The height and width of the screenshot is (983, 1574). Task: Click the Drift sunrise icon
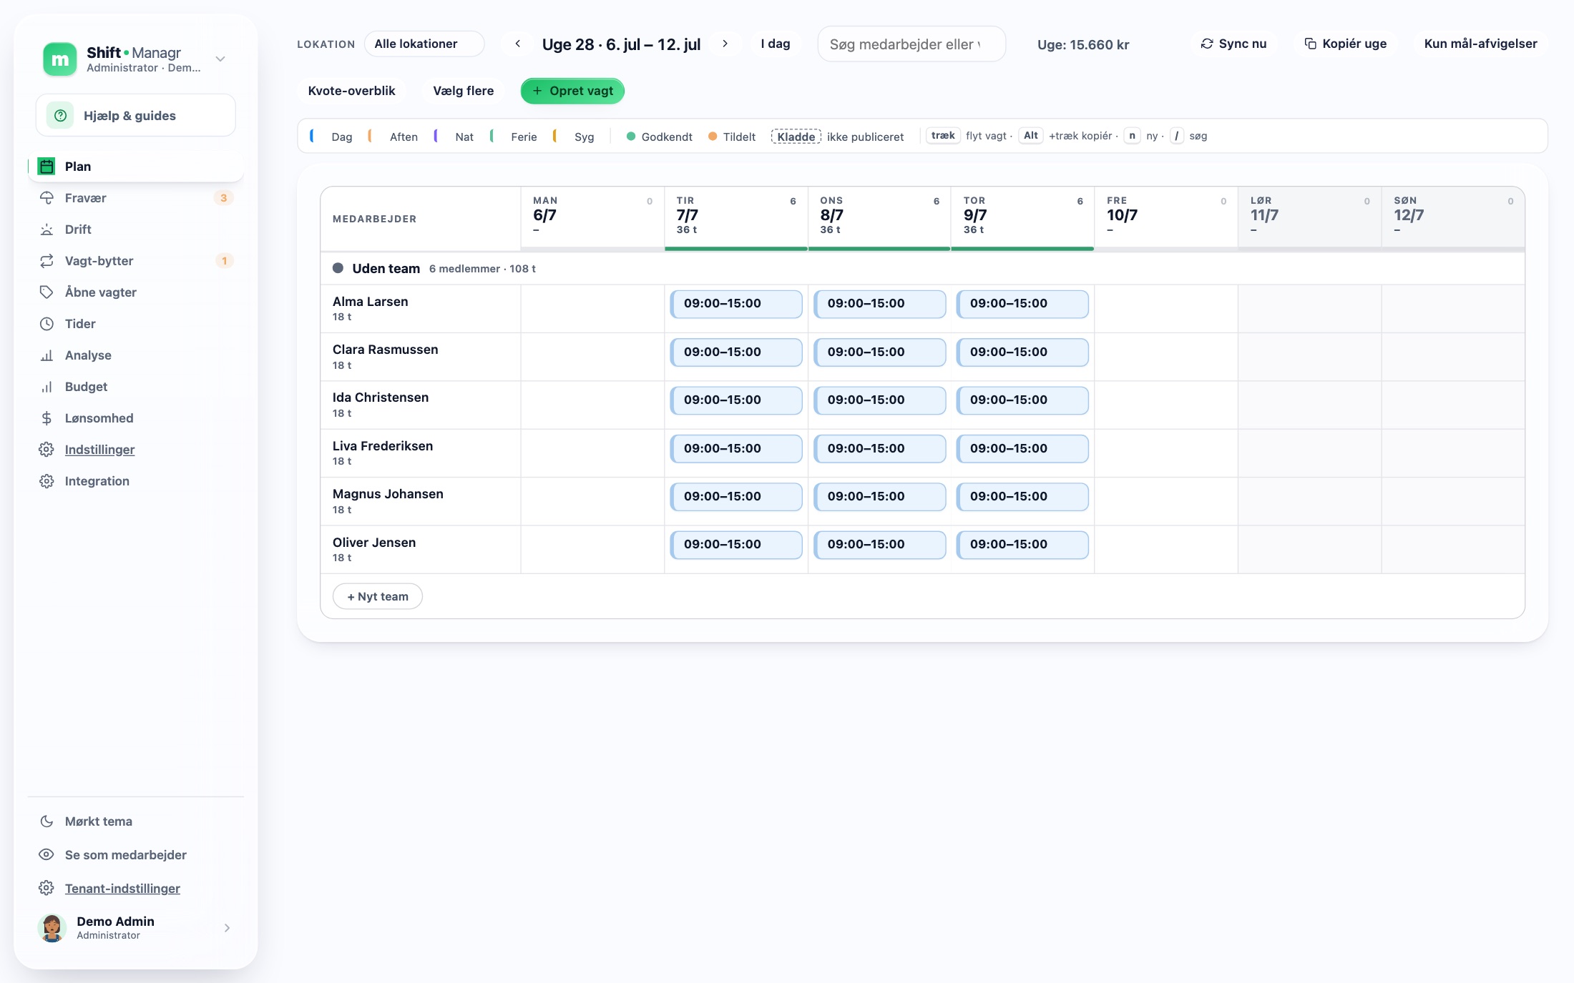[47, 229]
